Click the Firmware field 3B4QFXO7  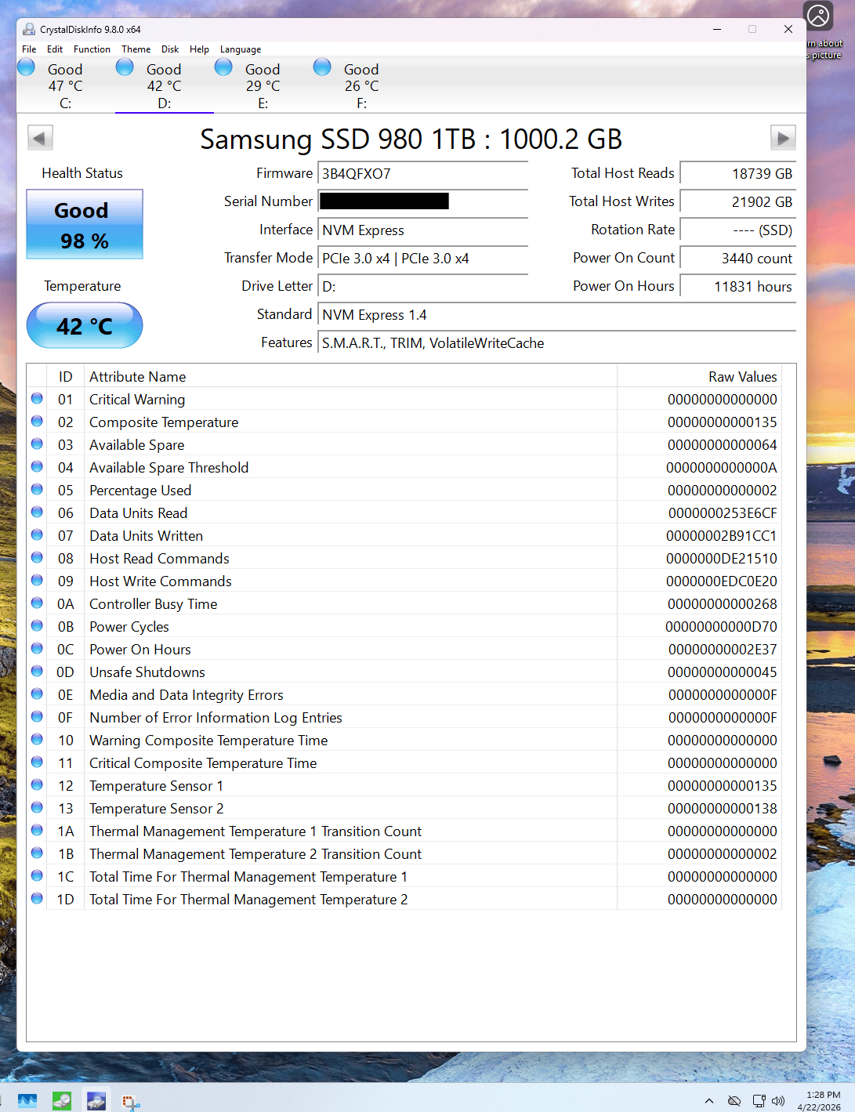[x=422, y=174]
